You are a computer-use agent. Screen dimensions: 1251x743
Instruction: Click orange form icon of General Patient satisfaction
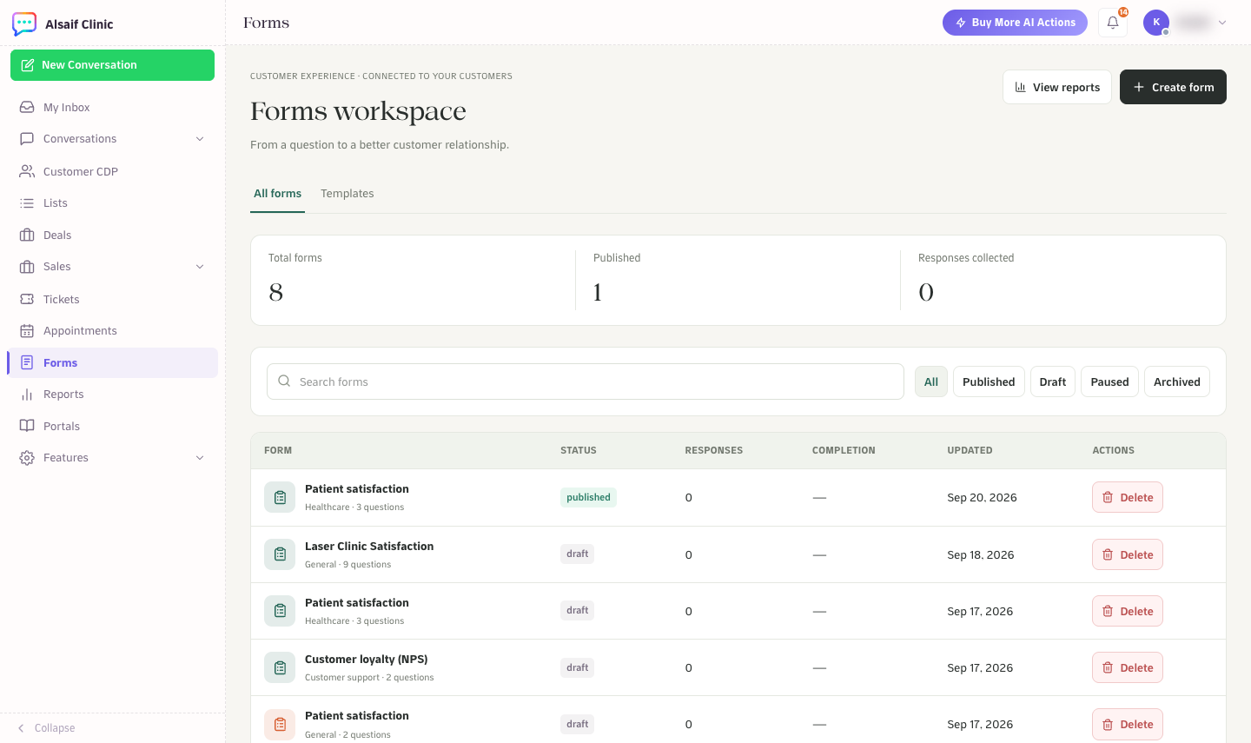[280, 724]
